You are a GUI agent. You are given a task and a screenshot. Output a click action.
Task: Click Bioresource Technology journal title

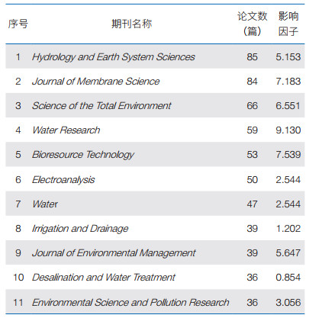[x=83, y=155]
